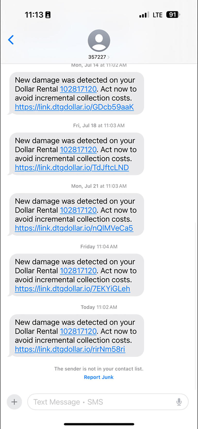The image size is (198, 429).
Task: Tap the cellular signal bars icon
Action: click(144, 15)
